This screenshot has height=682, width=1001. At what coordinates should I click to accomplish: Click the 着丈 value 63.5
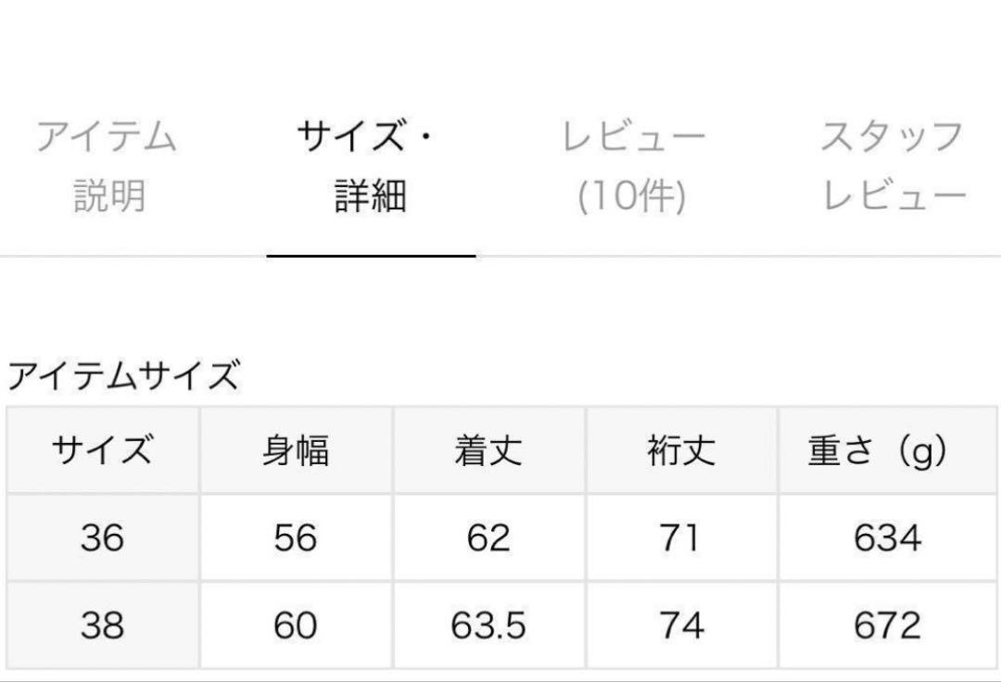488,625
